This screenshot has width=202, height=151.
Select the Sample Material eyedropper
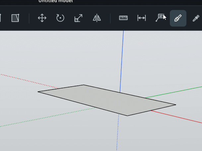click(196, 18)
